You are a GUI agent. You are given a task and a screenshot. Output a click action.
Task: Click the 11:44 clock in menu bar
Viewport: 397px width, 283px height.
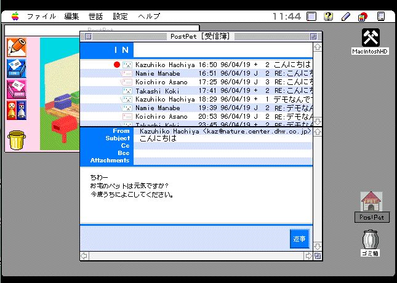pyautogui.click(x=287, y=17)
